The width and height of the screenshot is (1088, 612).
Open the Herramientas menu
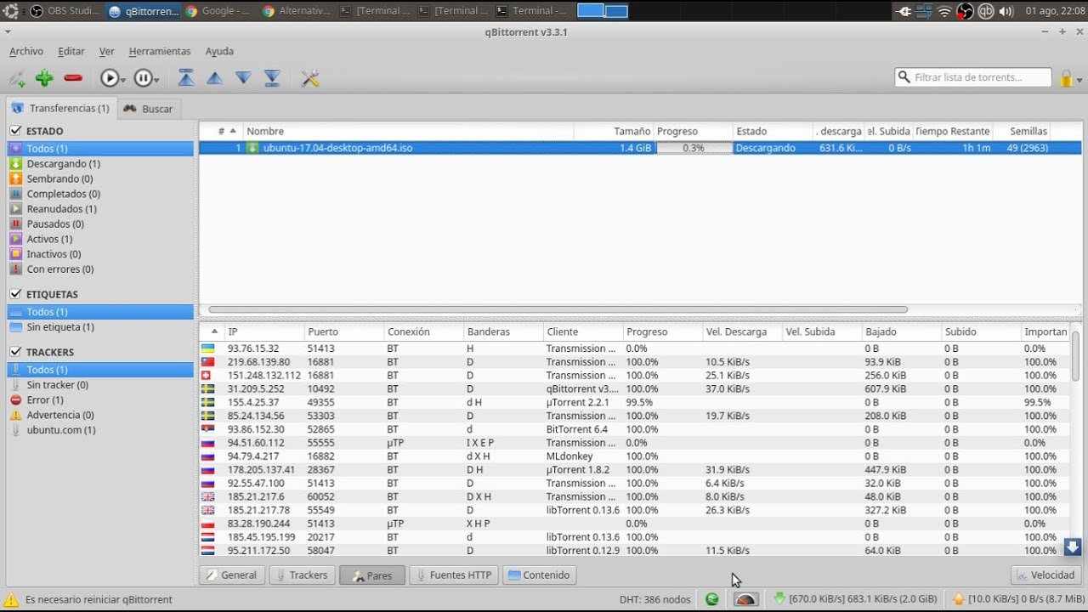pyautogui.click(x=160, y=51)
